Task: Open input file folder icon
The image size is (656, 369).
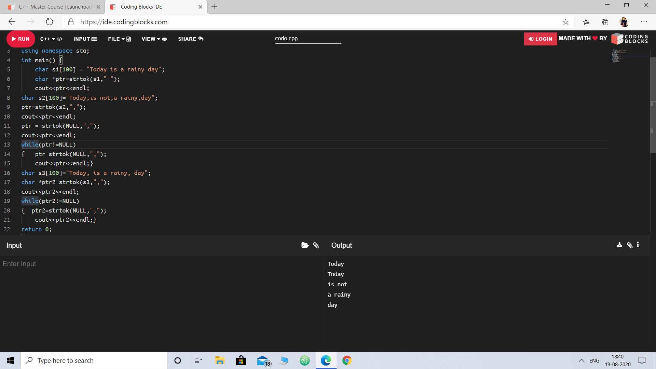Action: (305, 245)
